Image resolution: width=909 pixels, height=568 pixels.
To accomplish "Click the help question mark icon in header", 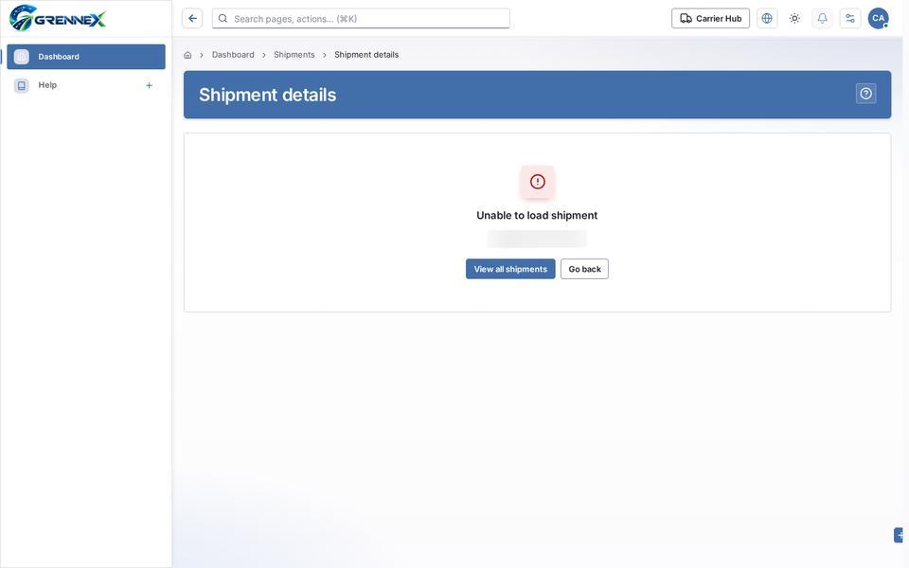I will 865,94.
